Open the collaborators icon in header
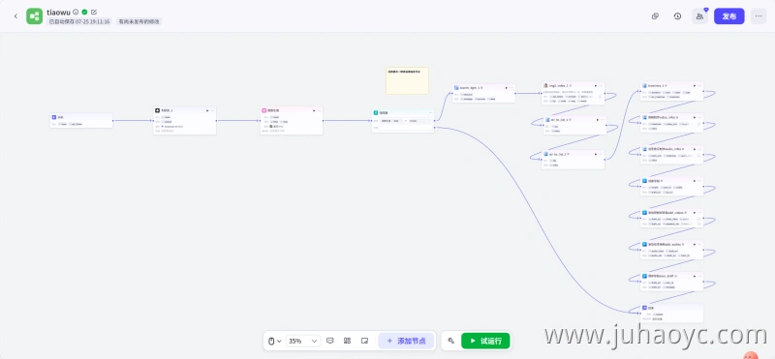775x359 pixels. point(699,16)
